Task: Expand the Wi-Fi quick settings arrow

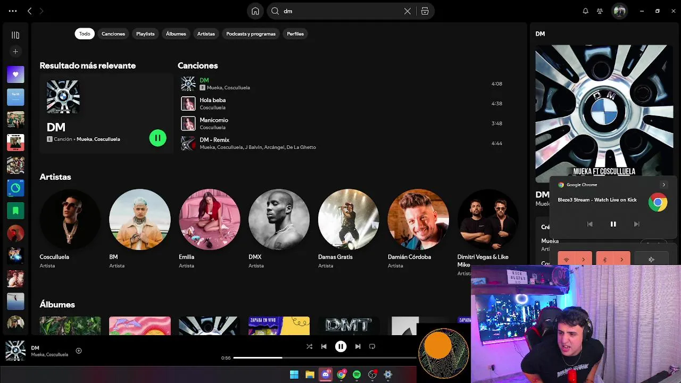Action: 583,260
